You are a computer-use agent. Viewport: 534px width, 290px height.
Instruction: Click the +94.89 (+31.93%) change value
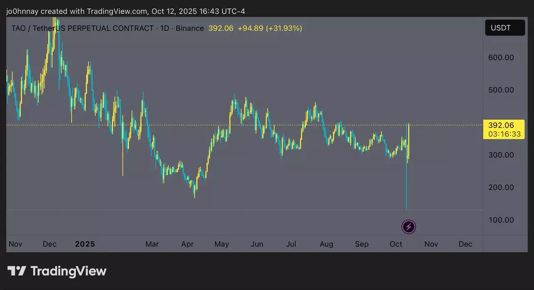coord(270,29)
